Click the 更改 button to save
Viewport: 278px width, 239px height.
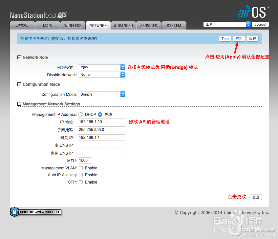255,197
